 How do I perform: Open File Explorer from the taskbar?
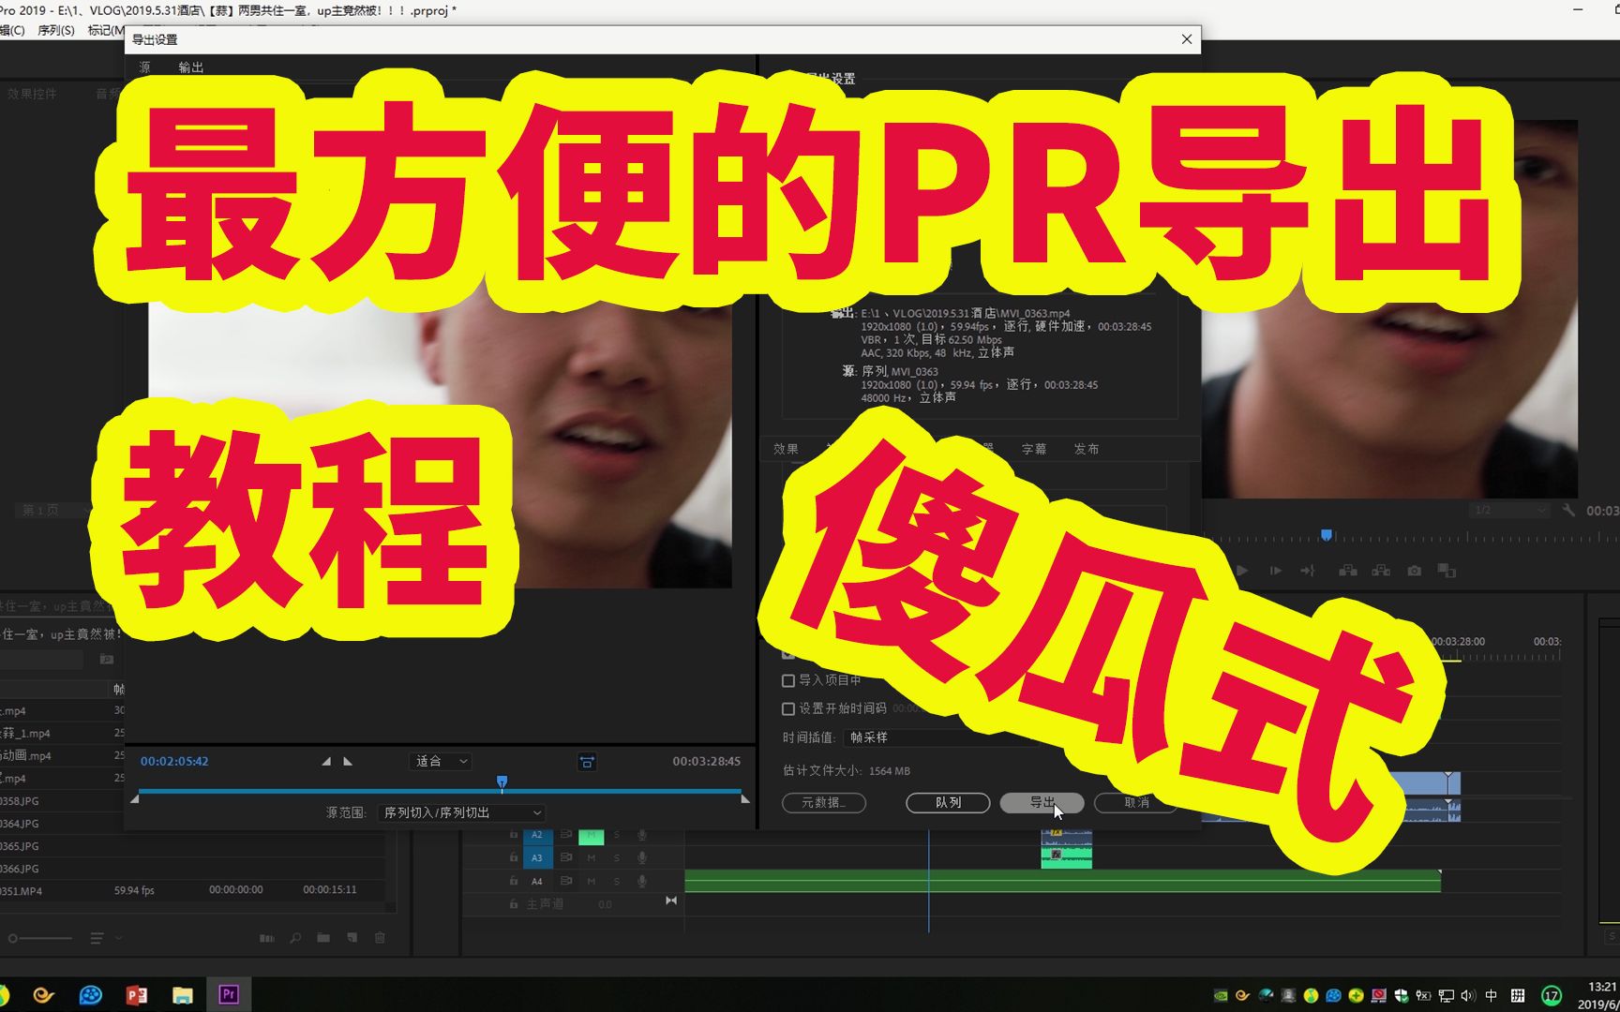183,994
